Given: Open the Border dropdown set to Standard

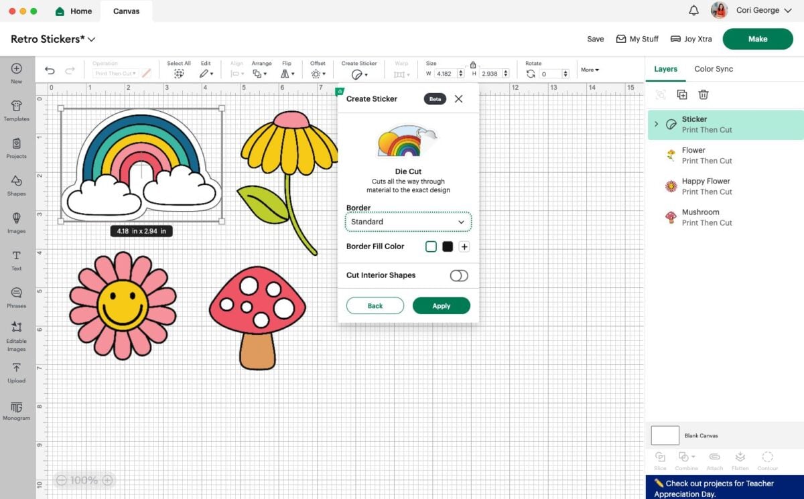Looking at the screenshot, I should tap(408, 222).
